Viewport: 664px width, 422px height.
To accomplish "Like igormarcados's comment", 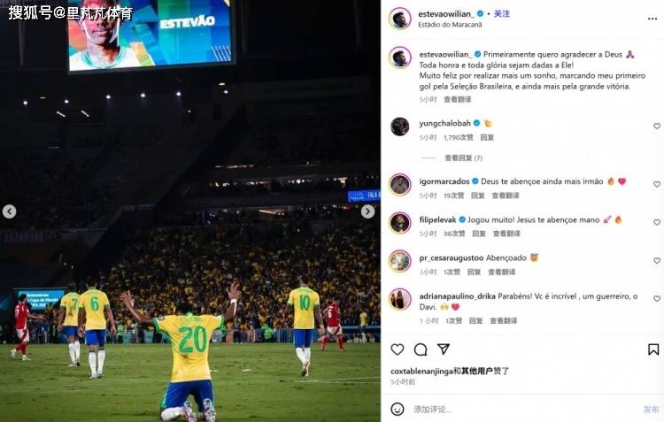I will (657, 184).
